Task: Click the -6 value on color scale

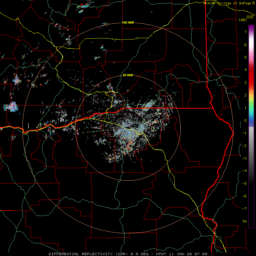Action: click(244, 196)
